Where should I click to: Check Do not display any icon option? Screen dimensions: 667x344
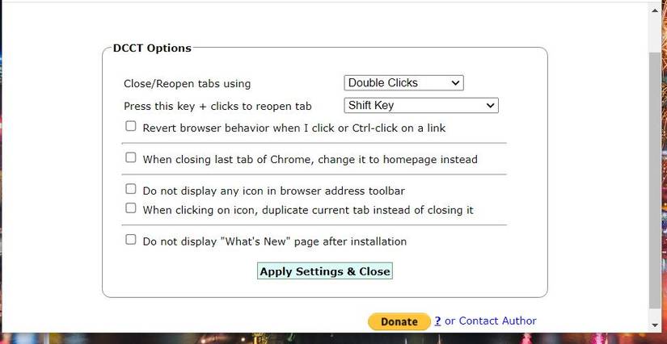coord(131,190)
